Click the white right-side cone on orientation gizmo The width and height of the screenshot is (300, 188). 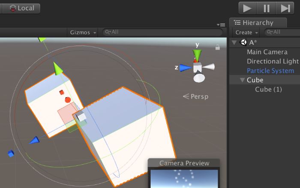pyautogui.click(x=209, y=67)
